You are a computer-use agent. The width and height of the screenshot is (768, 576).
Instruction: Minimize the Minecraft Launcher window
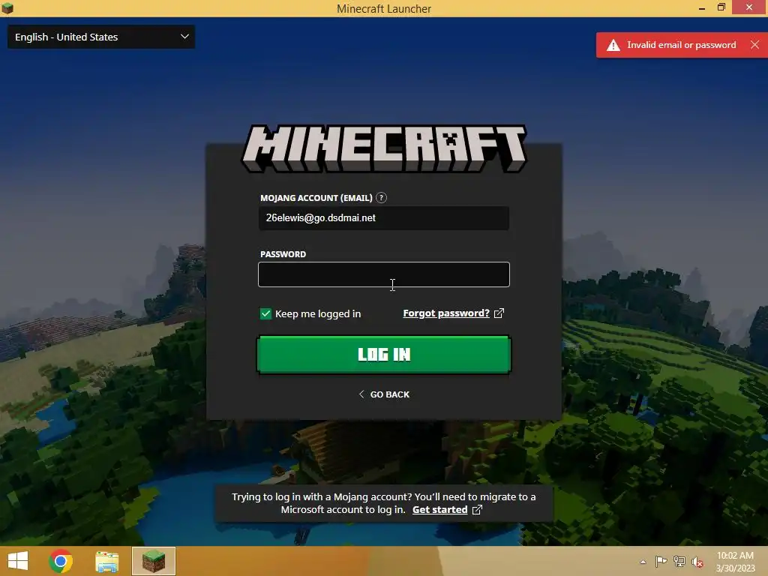[702, 7]
